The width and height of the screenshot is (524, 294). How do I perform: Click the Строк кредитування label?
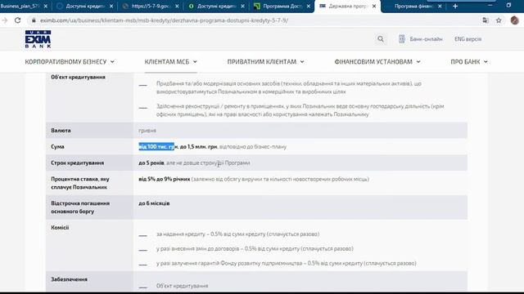(77, 163)
